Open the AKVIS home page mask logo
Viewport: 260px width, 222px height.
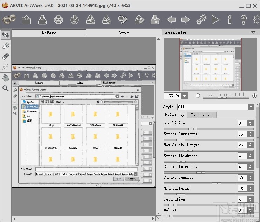(x=9, y=20)
